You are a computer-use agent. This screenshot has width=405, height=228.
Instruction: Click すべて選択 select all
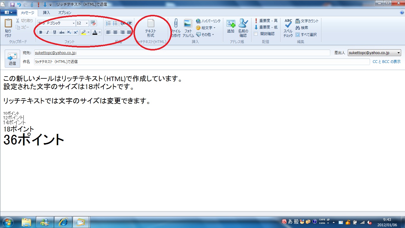point(306,34)
